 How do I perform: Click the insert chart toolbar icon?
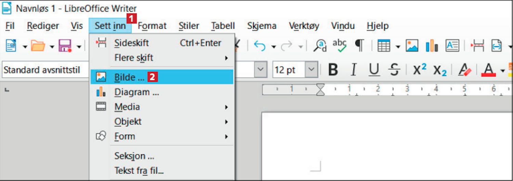coord(432,45)
